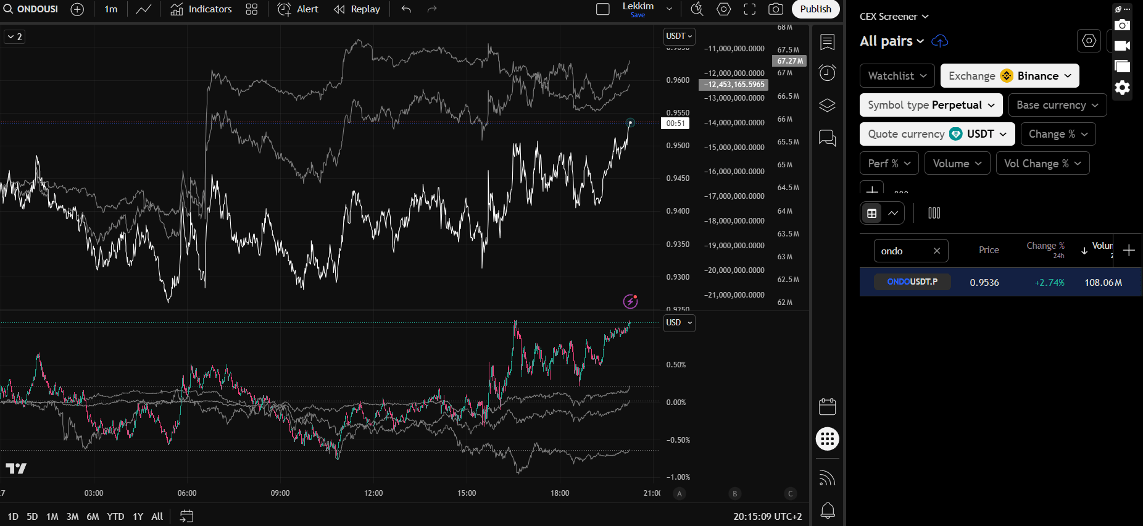
Task: Open column setup icon
Action: [934, 213]
